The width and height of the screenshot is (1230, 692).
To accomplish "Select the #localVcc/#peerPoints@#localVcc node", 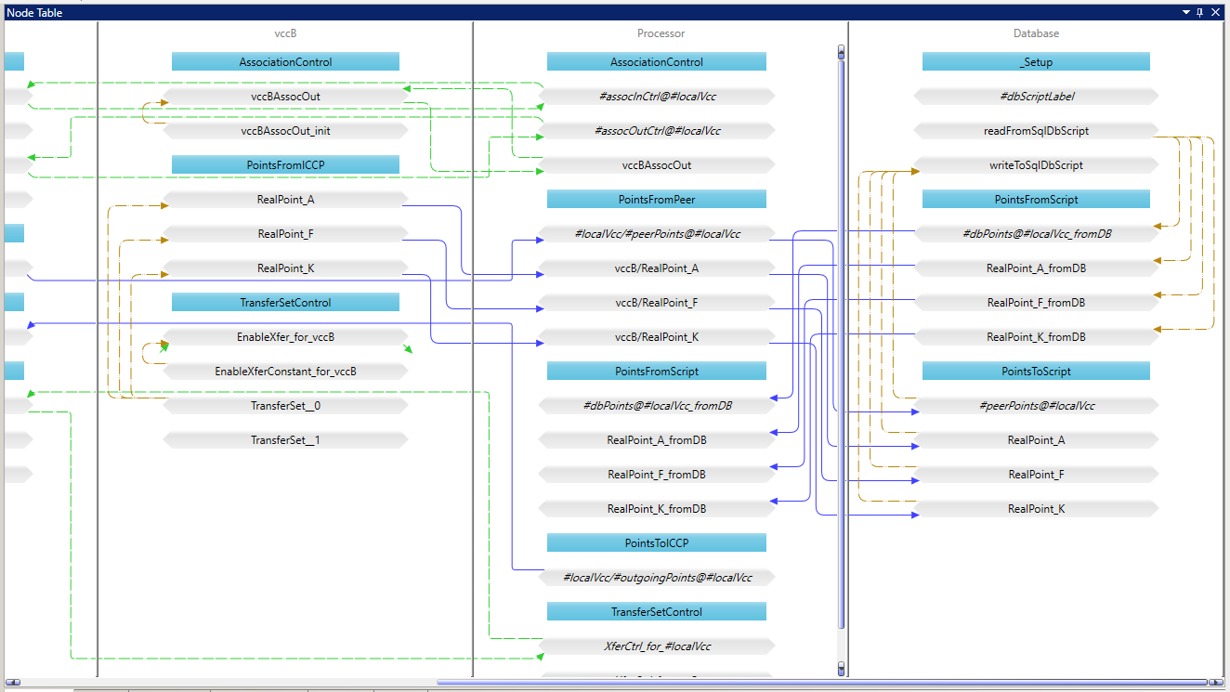I will 657,233.
